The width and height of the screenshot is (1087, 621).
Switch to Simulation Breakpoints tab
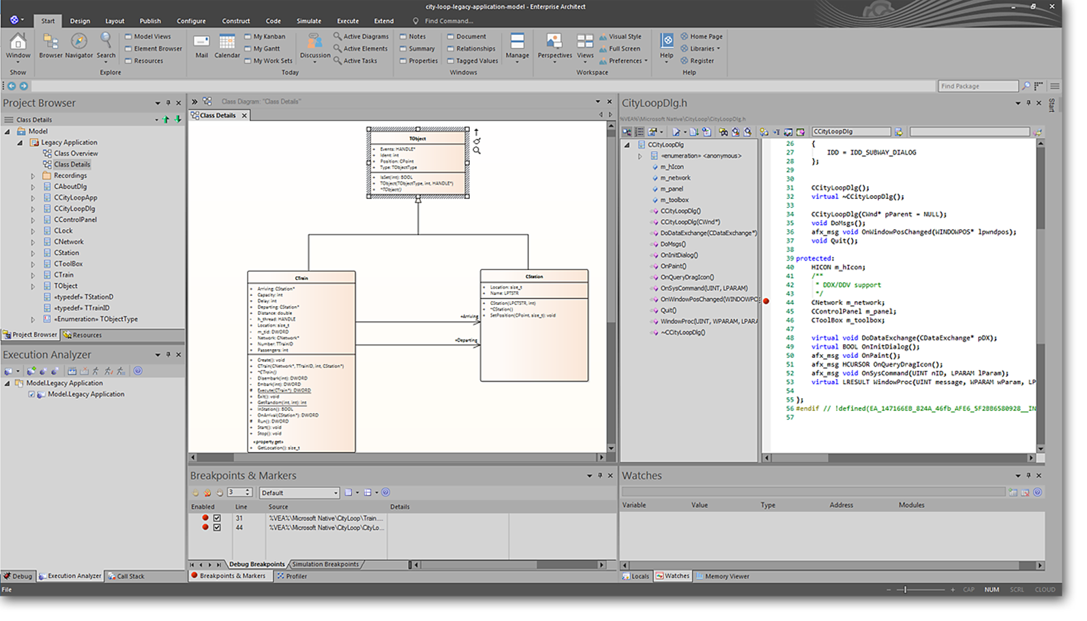[325, 564]
